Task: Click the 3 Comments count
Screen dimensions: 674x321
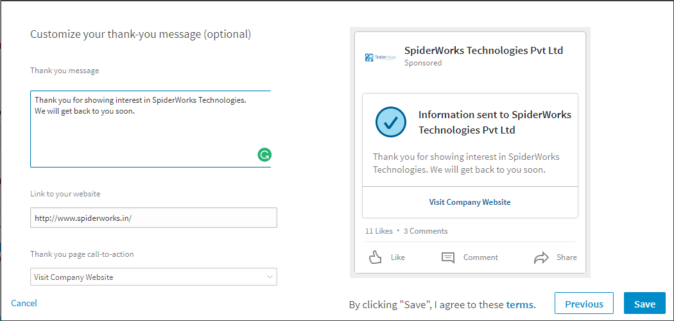Action: coord(426,231)
